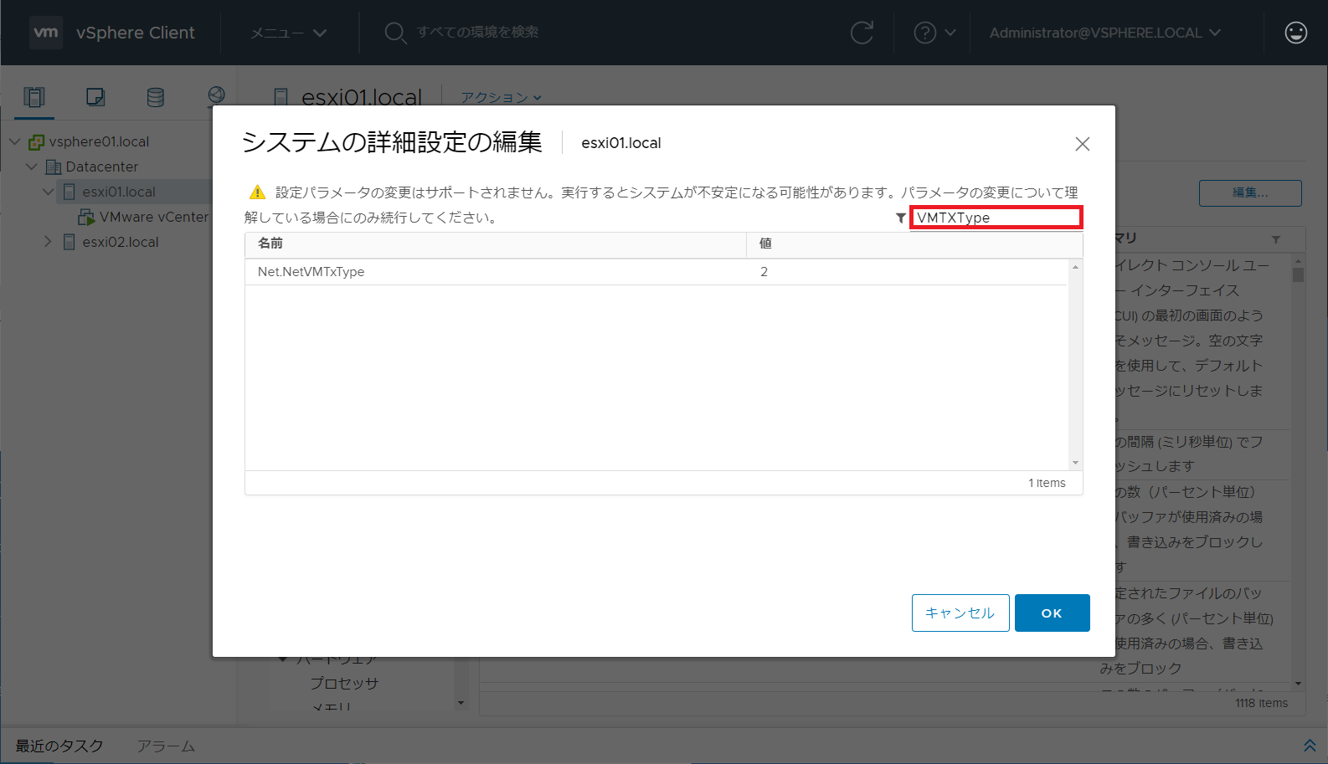1328x764 pixels.
Task: Expand the bottom tasks panel chevron
Action: pos(1310,746)
